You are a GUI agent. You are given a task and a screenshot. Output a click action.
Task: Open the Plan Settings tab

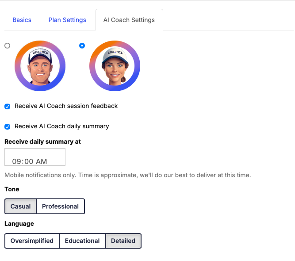(67, 20)
